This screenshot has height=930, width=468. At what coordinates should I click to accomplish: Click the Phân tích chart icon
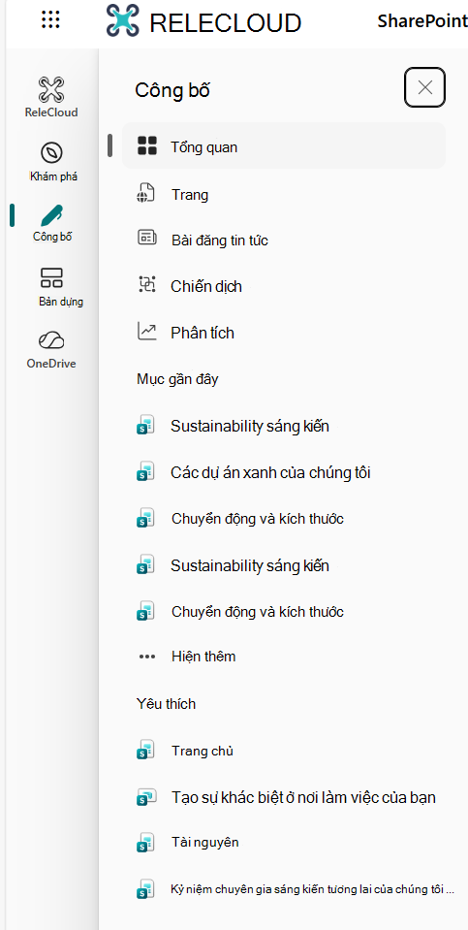146,331
